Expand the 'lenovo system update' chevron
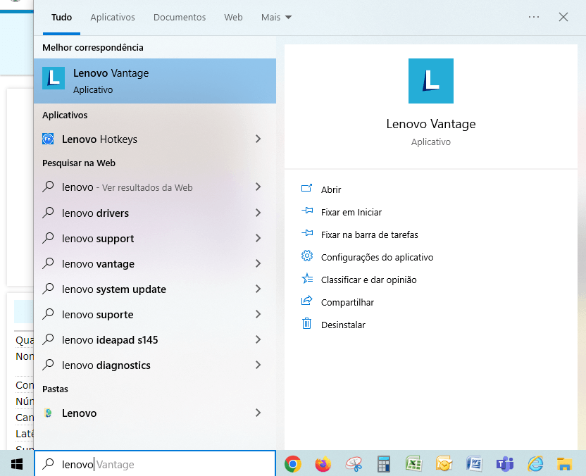Screen dimensions: 586x476 pos(258,289)
